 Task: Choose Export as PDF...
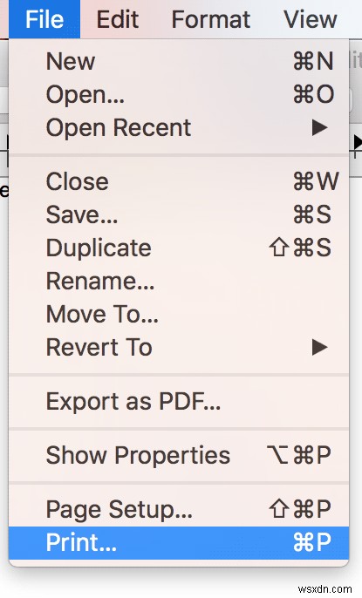click(179, 402)
